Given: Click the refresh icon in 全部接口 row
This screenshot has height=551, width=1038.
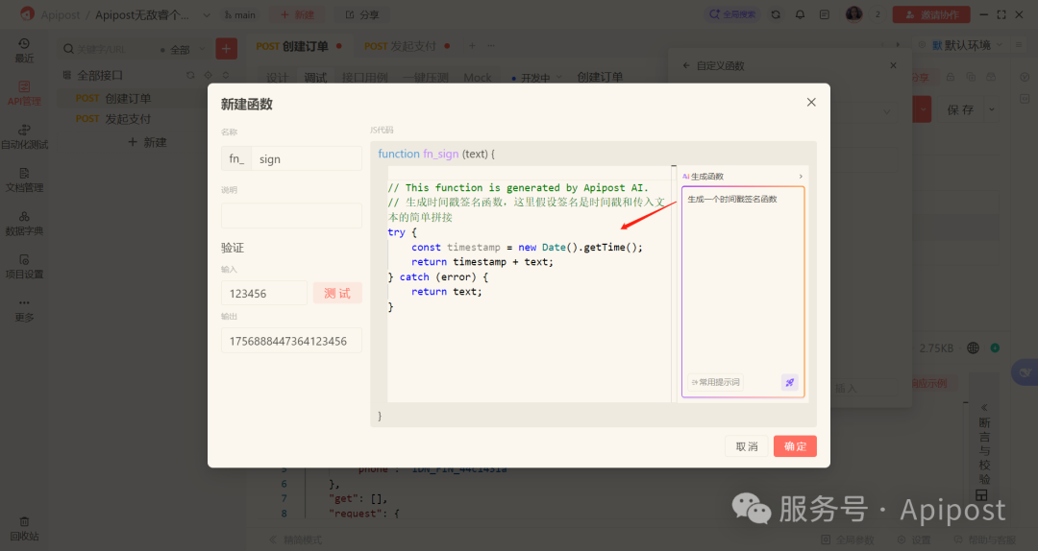Looking at the screenshot, I should (x=190, y=76).
